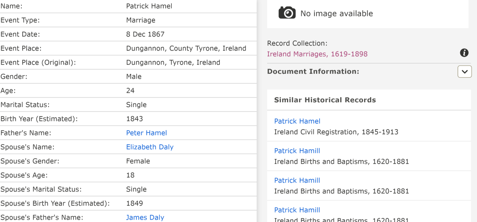The height and width of the screenshot is (222, 477).
Task: Select the Gender value Male
Action: (134, 77)
